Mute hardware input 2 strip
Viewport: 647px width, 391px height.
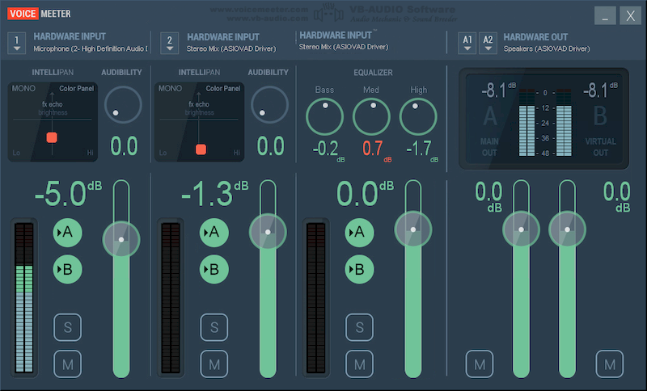pyautogui.click(x=214, y=364)
